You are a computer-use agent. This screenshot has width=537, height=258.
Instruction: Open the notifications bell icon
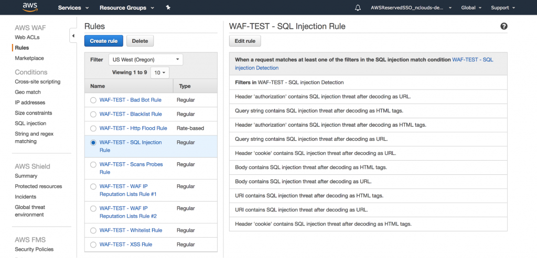358,8
